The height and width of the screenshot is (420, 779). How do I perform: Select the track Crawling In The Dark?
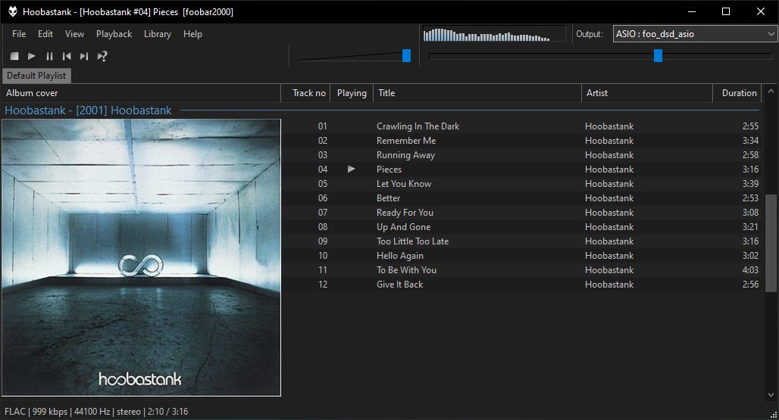[x=418, y=126]
